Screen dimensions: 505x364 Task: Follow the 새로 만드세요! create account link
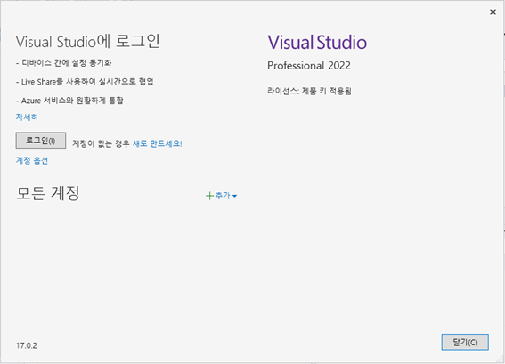point(158,143)
